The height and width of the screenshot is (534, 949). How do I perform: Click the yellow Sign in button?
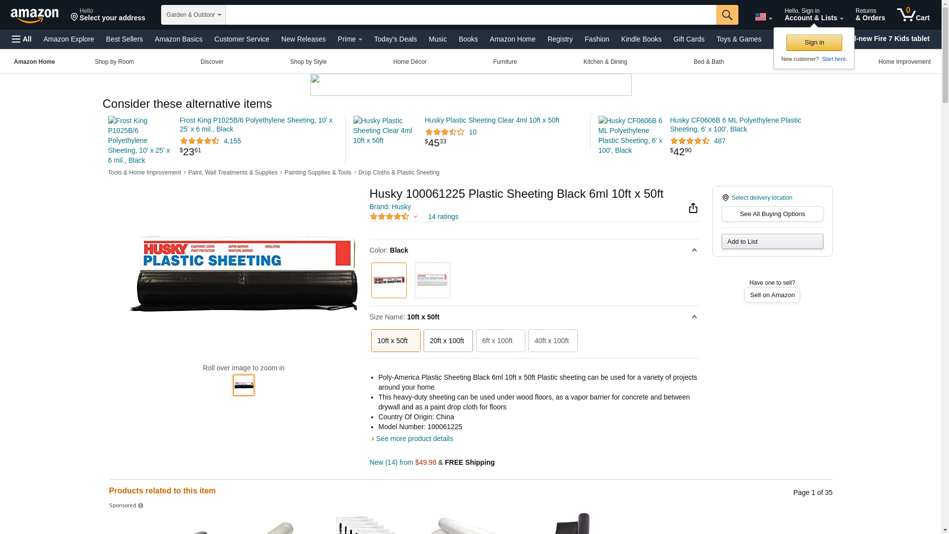814,43
